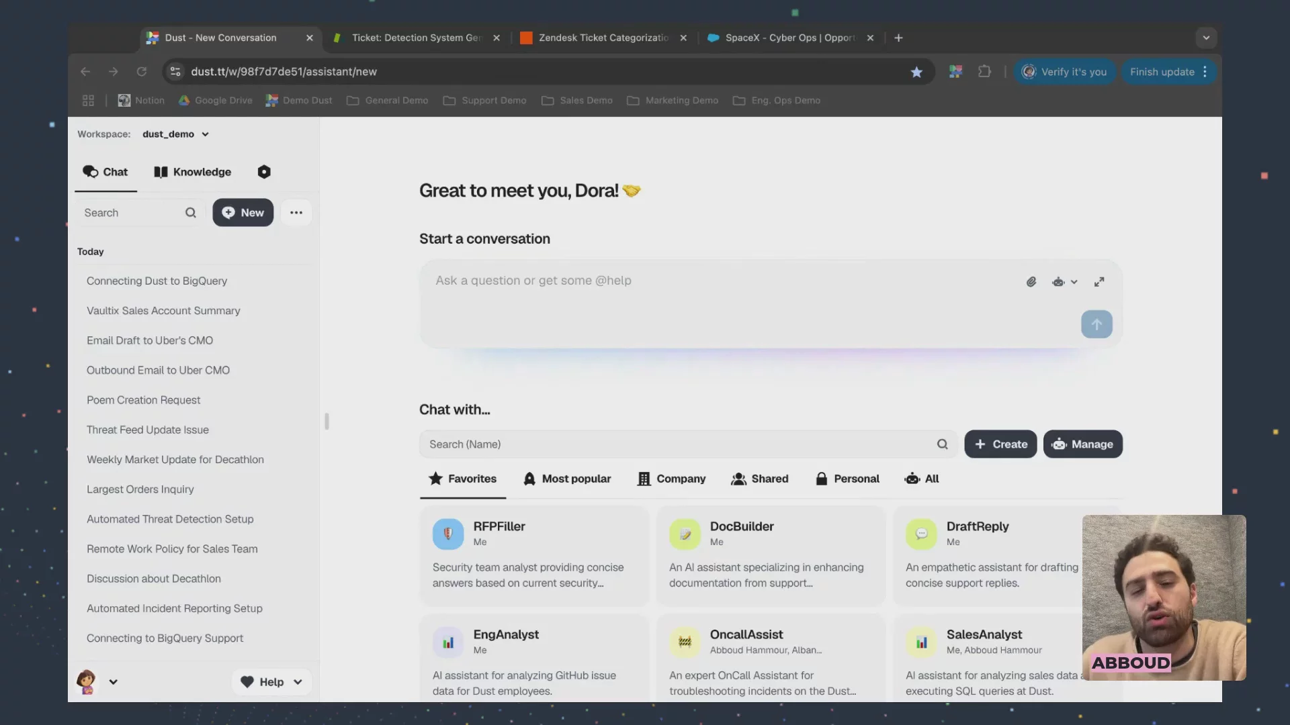The height and width of the screenshot is (725, 1290).
Task: Switch to the Ticket: Detection System browser tab
Action: tap(417, 38)
